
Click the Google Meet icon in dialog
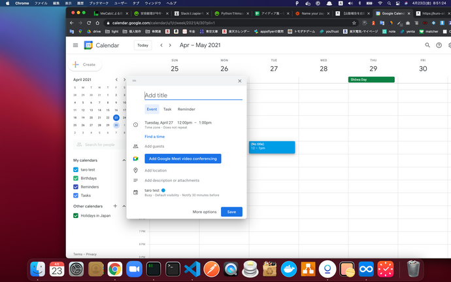click(135, 159)
